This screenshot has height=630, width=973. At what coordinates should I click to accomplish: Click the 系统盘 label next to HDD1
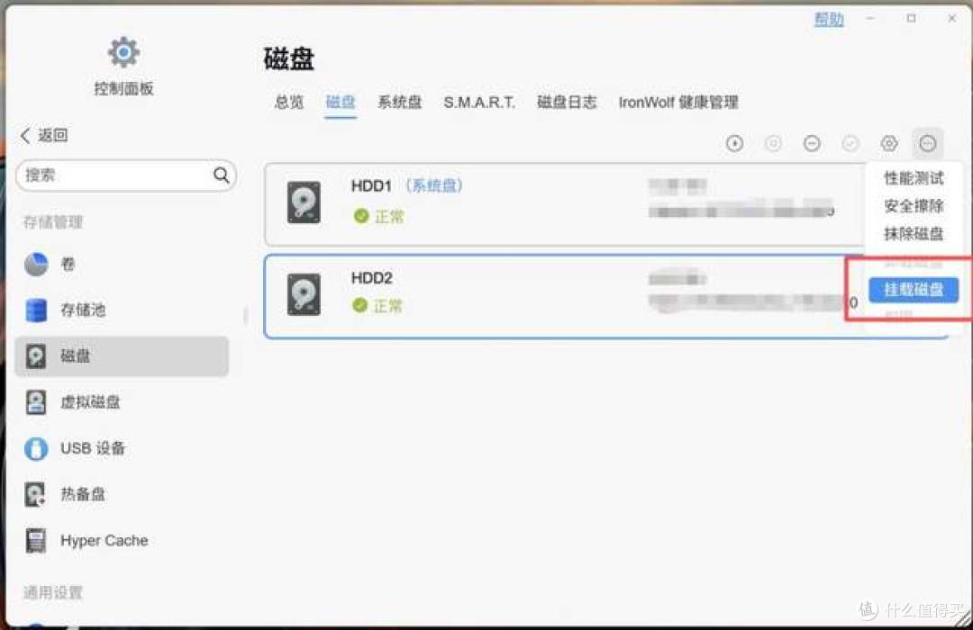coord(434,185)
